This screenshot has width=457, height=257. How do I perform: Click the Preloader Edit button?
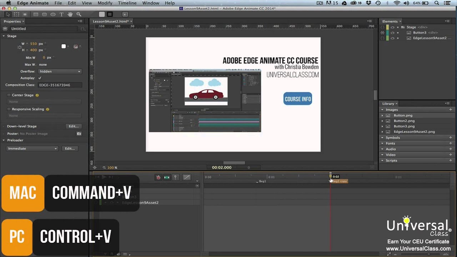(x=70, y=148)
